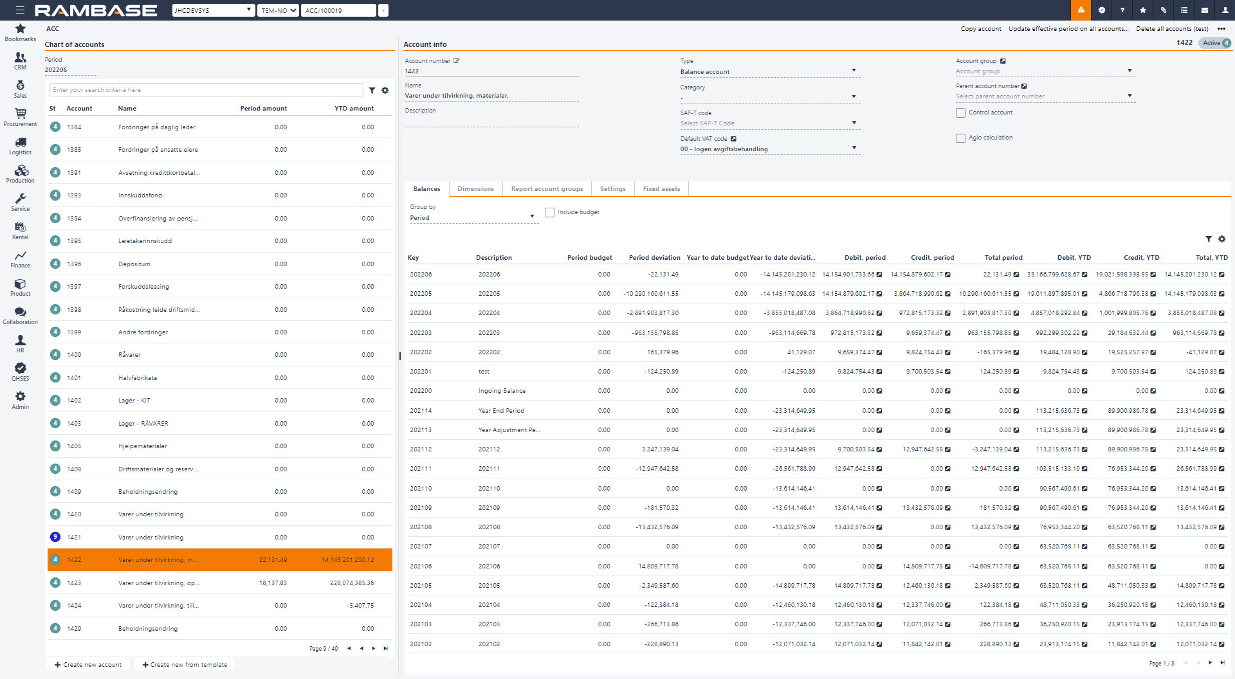The height and width of the screenshot is (679, 1235).
Task: Open the Group by Period dropdown
Action: point(473,217)
